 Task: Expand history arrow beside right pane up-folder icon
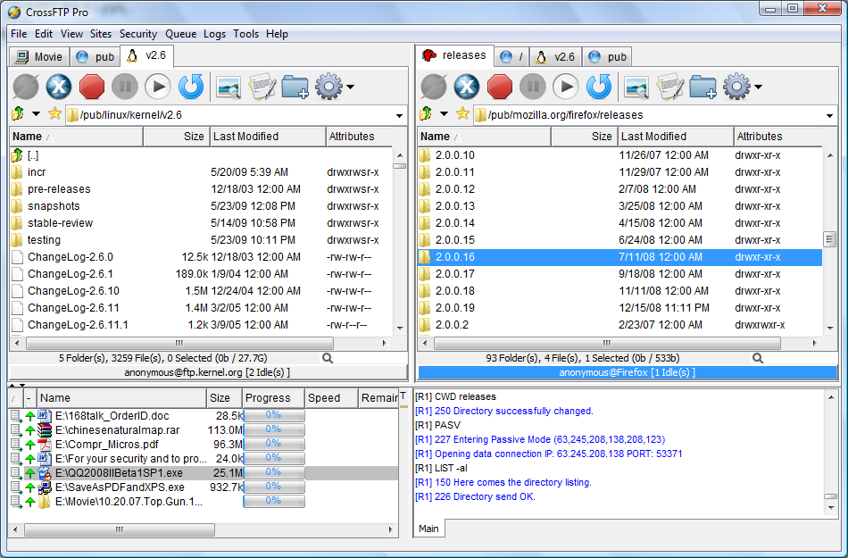click(444, 114)
